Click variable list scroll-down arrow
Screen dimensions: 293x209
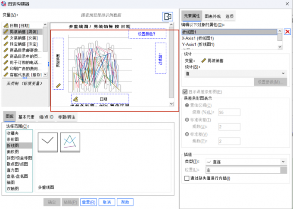45,74
